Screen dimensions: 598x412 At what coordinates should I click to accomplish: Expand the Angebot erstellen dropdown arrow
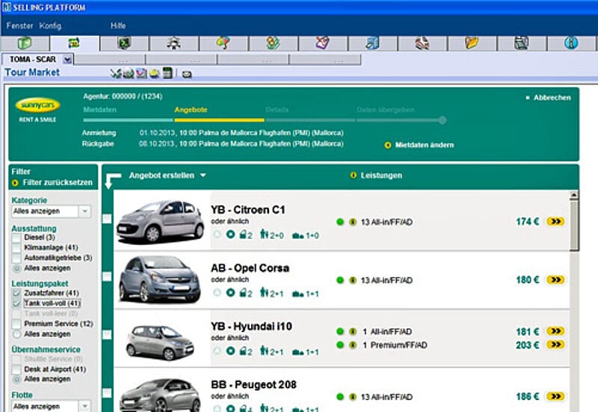pyautogui.click(x=203, y=175)
